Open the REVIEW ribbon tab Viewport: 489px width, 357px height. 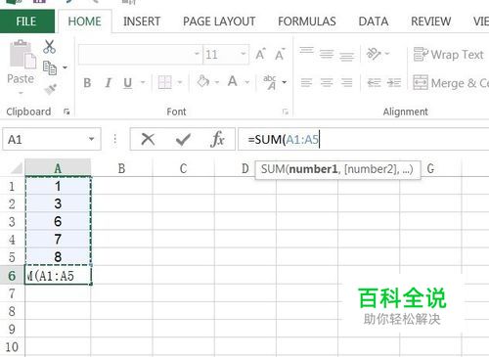[x=430, y=22]
